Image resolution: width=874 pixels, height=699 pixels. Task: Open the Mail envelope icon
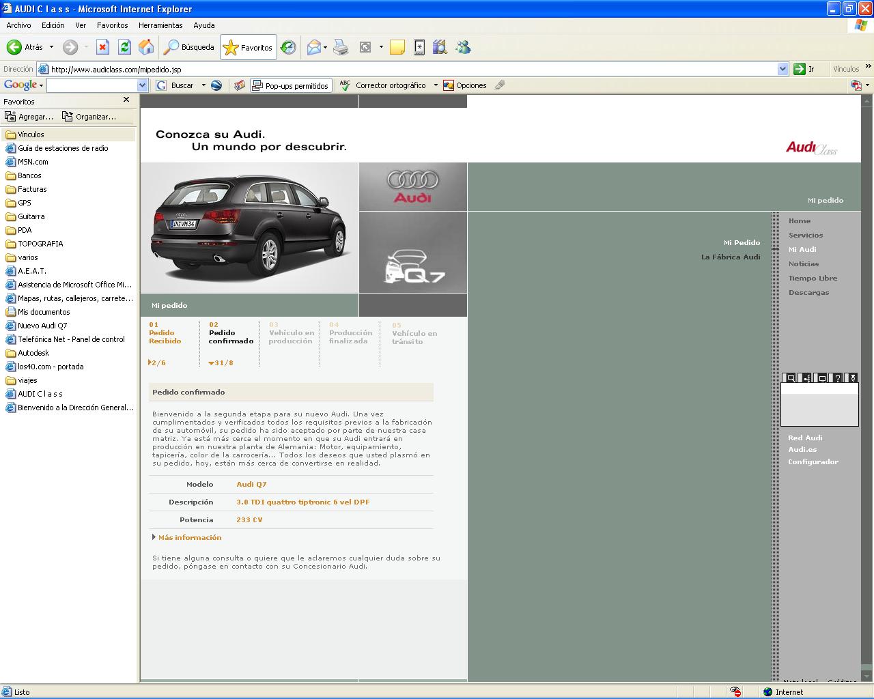(313, 47)
